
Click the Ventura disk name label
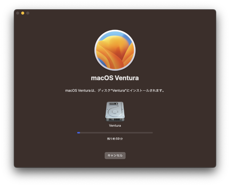[115, 126]
